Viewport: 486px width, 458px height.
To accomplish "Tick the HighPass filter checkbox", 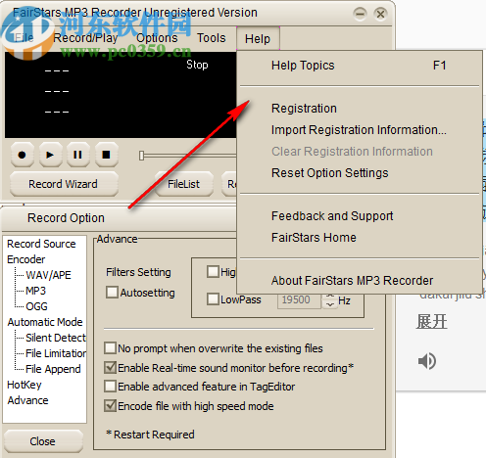I will click(213, 271).
